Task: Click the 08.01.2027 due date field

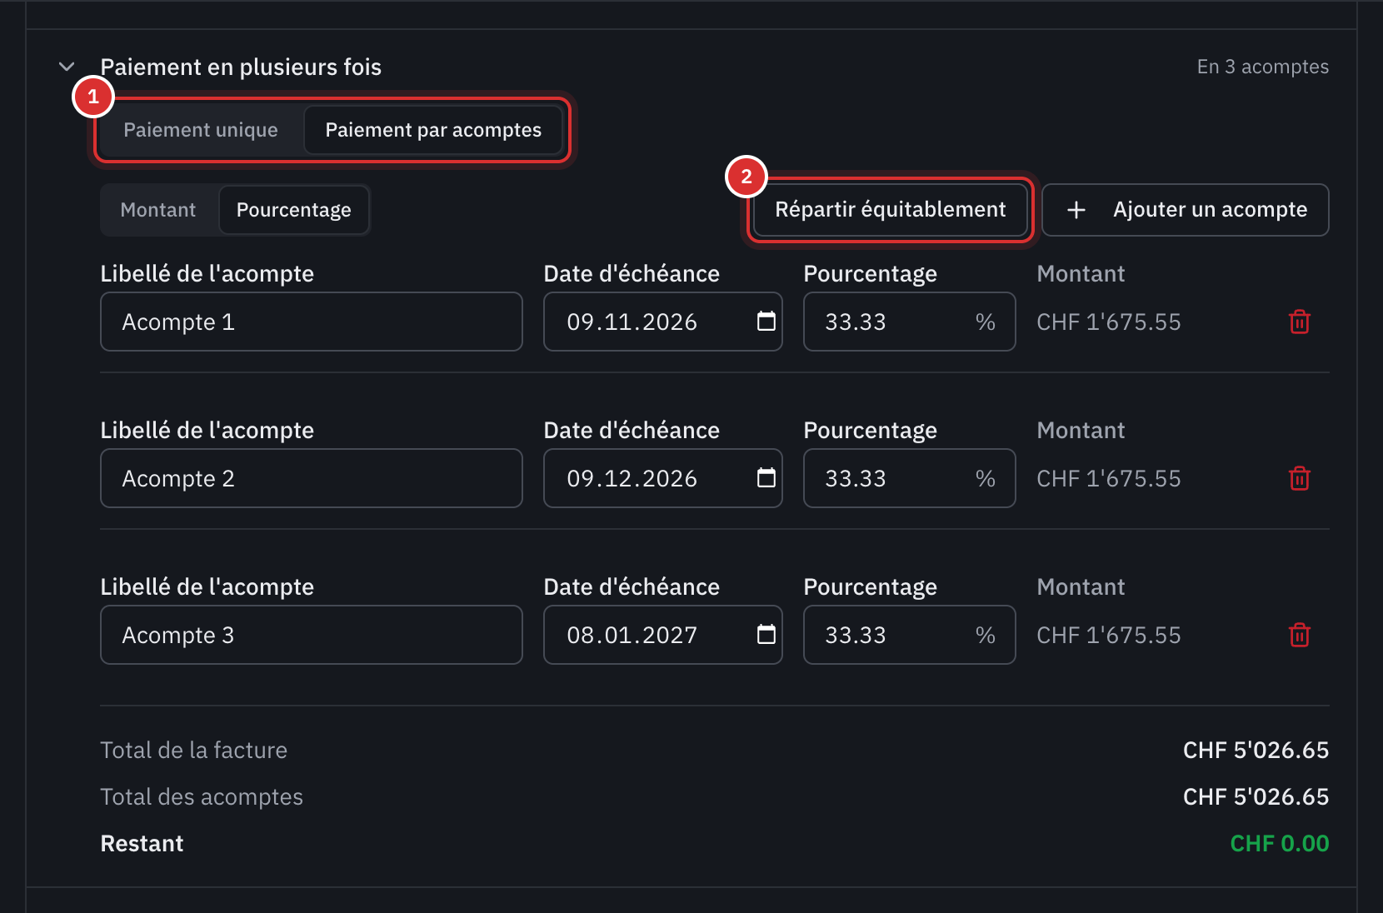Action: click(x=663, y=635)
